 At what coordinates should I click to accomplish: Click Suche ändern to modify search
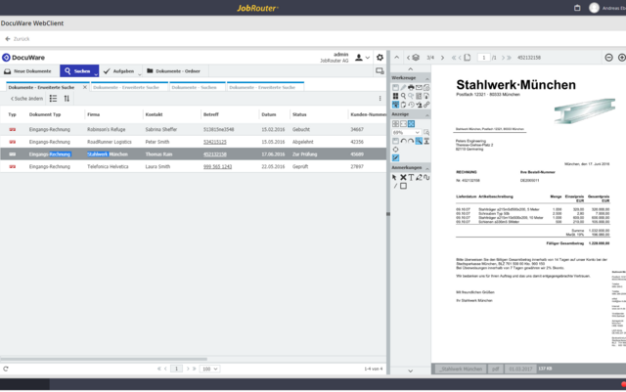point(26,99)
